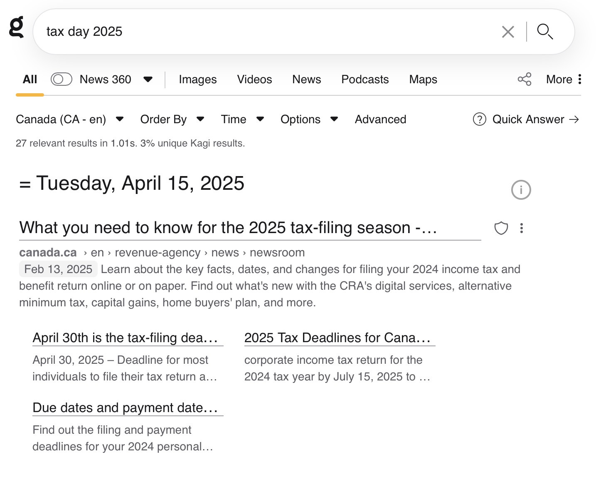Open the Options dropdown
This screenshot has width=596, height=482.
(309, 119)
